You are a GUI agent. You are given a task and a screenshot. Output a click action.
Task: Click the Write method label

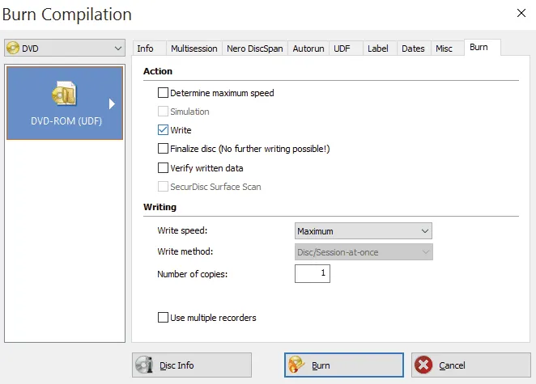coord(185,251)
